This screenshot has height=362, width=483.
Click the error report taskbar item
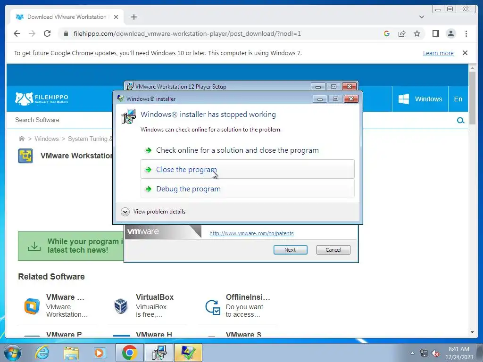(x=188, y=353)
